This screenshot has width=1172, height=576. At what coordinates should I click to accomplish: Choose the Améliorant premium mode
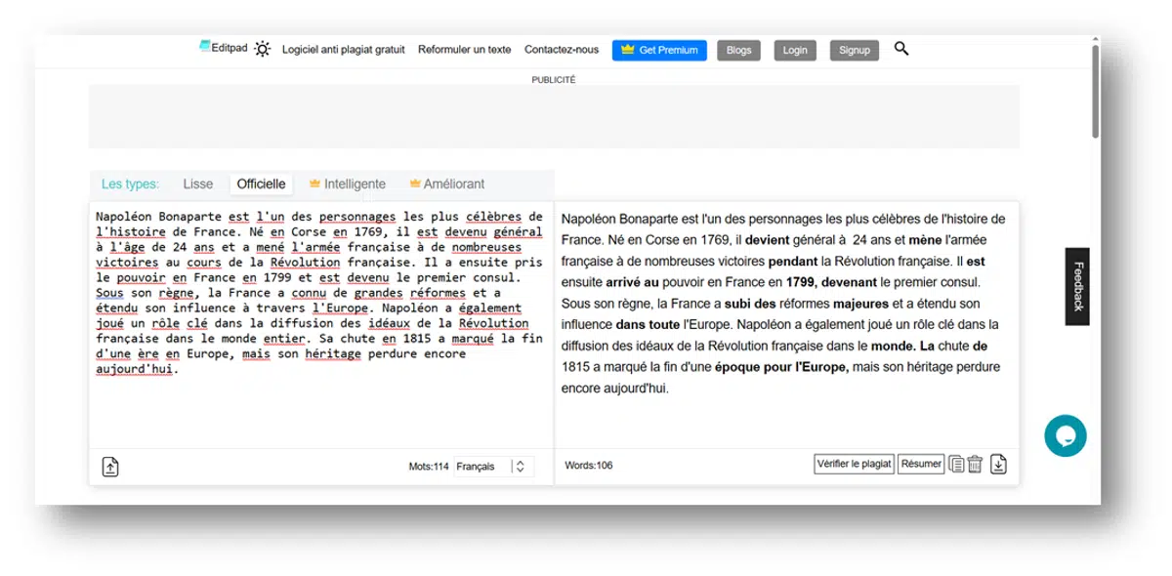coord(447,184)
